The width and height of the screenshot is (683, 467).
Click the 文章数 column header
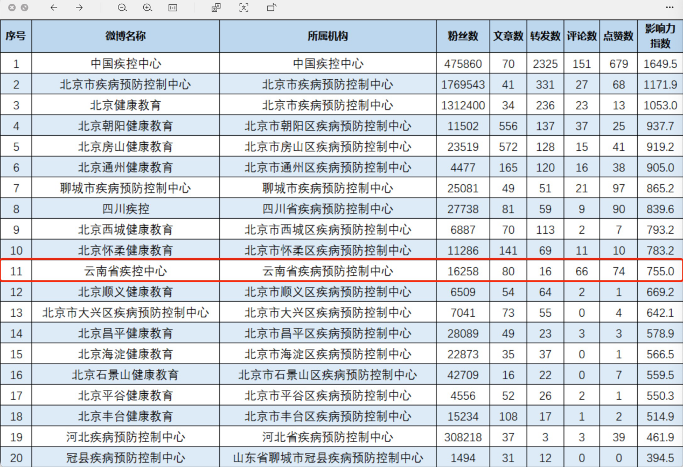pyautogui.click(x=508, y=37)
